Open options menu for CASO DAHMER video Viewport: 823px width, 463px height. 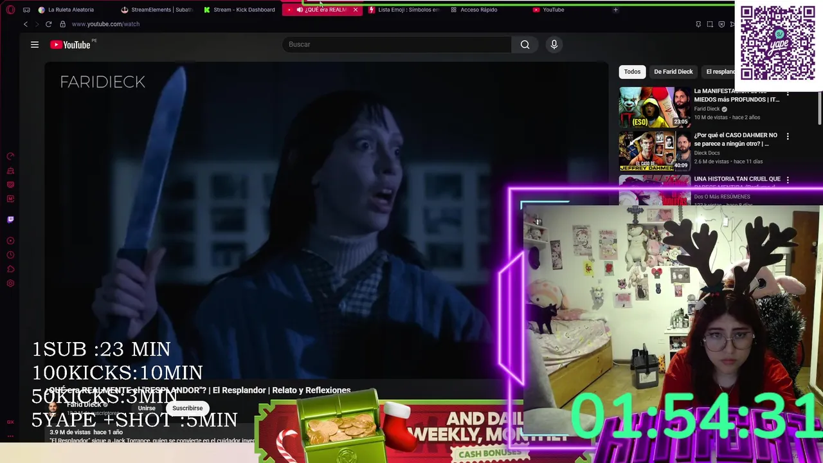coord(788,136)
